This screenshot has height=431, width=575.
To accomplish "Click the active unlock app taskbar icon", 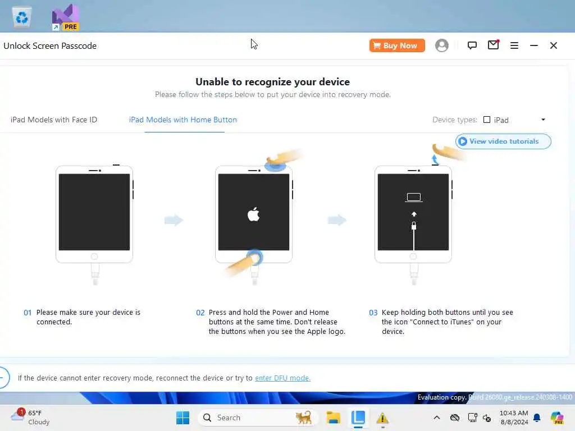I will coord(358,418).
